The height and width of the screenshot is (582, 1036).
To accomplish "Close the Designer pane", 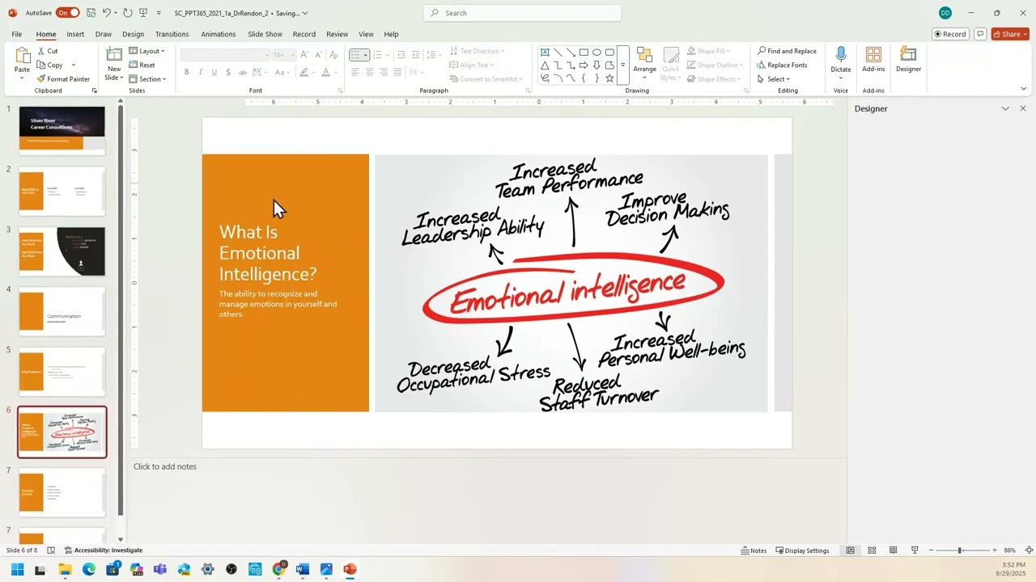I will coord(1023,108).
